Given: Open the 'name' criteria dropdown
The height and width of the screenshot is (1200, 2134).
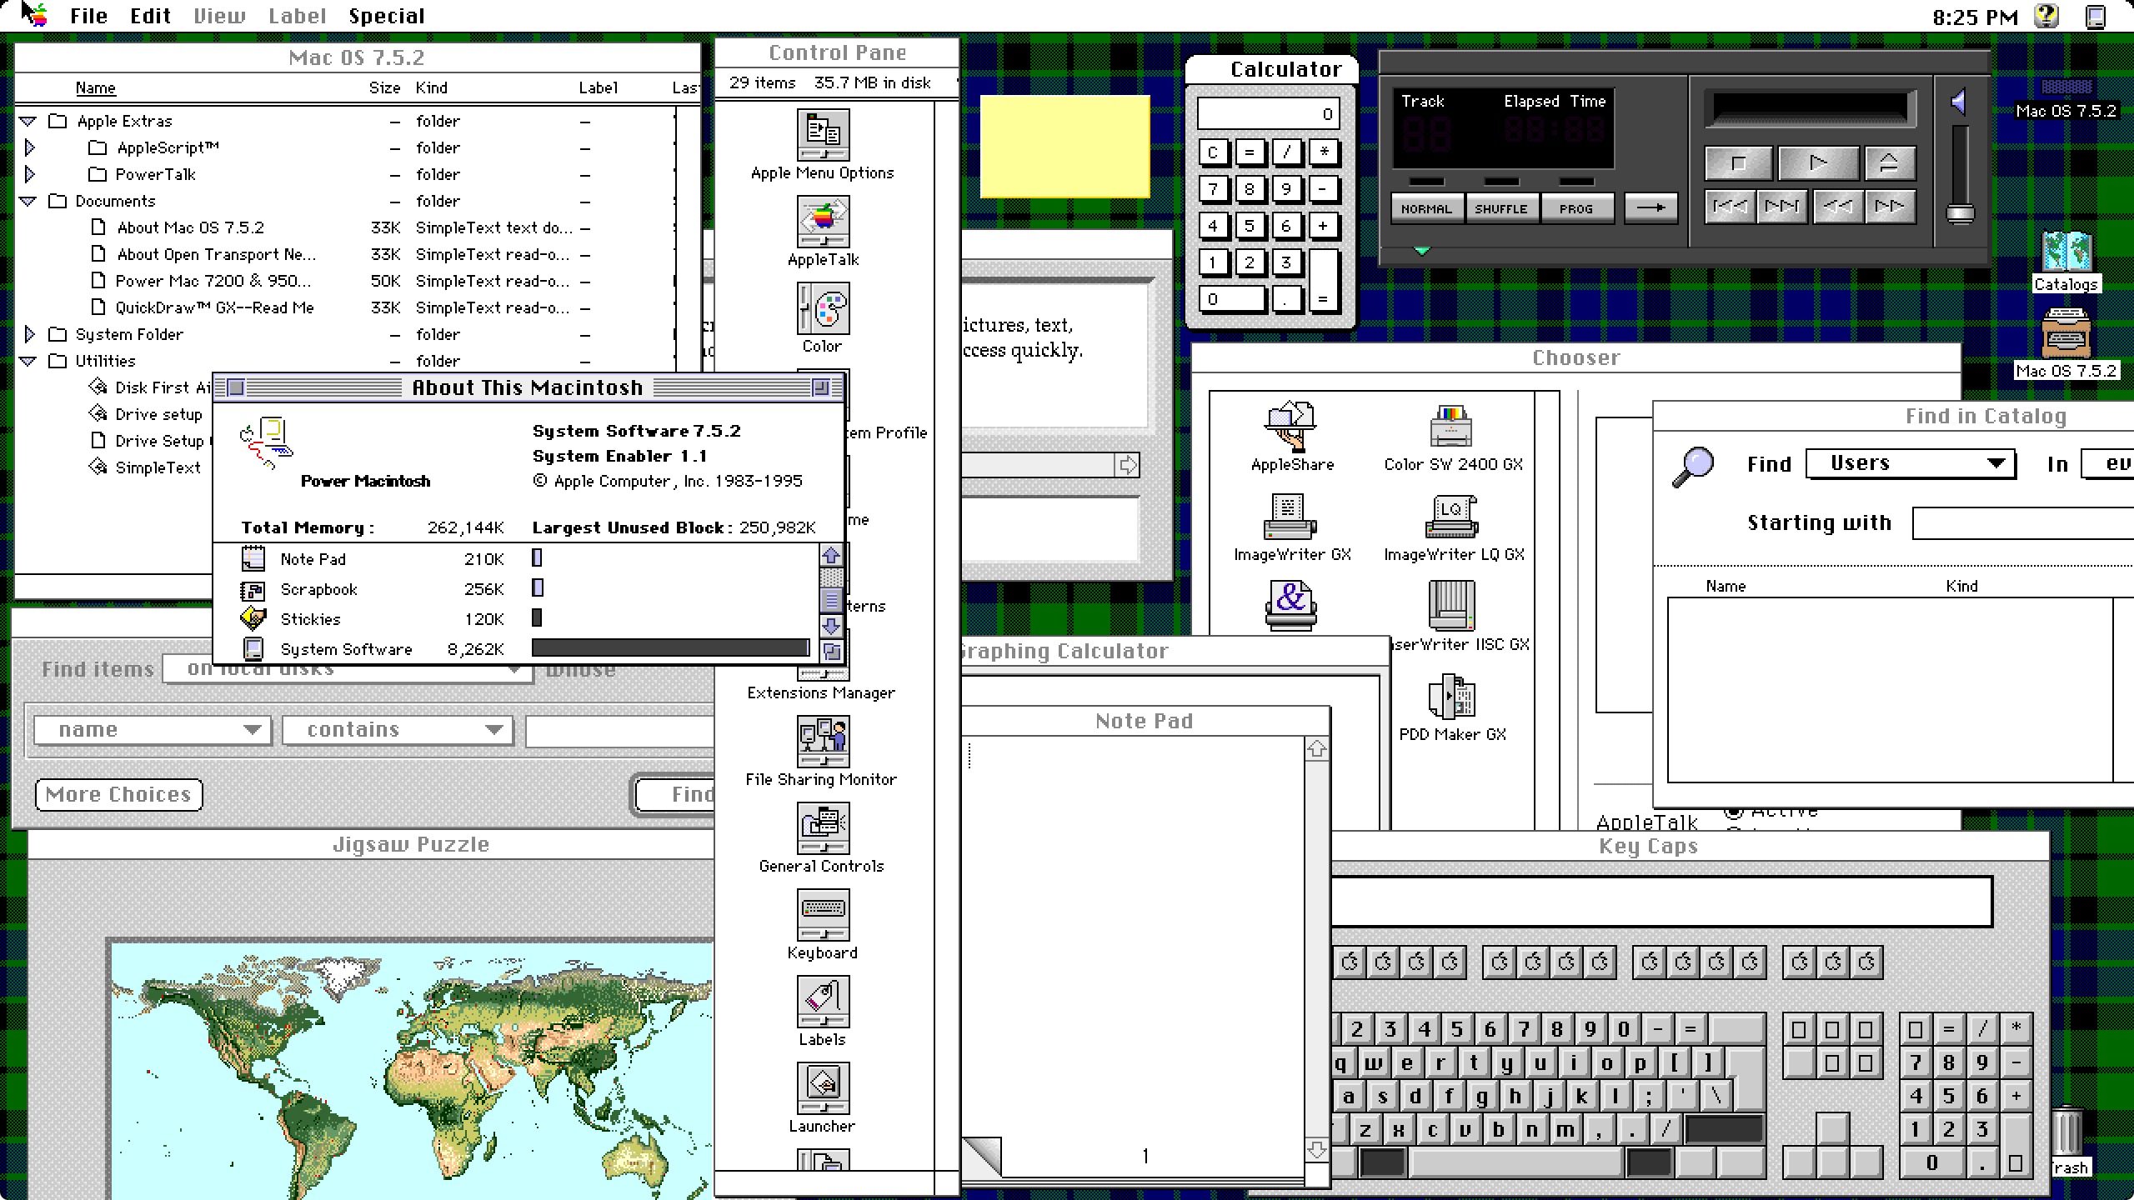Looking at the screenshot, I should pyautogui.click(x=153, y=730).
